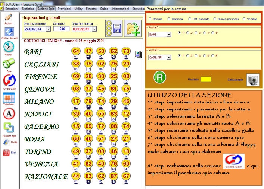264x189 pixels.
Task: Click the green R reset button
Action: point(159,77)
